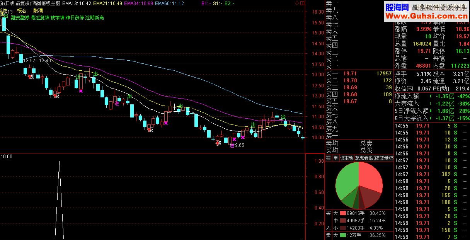This screenshot has height=240, width=470.
Task: Click the 17957 volume on 买一
Action: pyautogui.click(x=384, y=73)
